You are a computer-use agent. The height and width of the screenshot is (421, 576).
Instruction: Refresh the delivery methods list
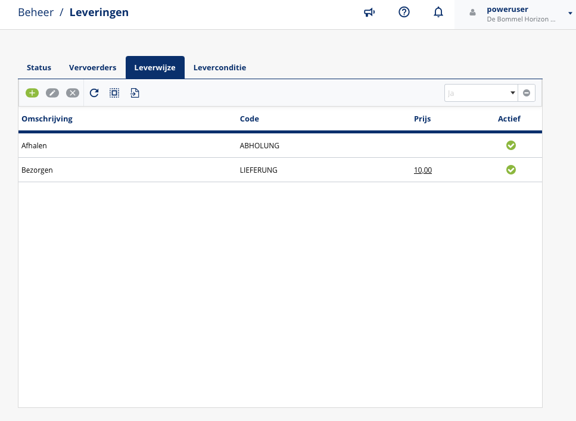coord(94,93)
